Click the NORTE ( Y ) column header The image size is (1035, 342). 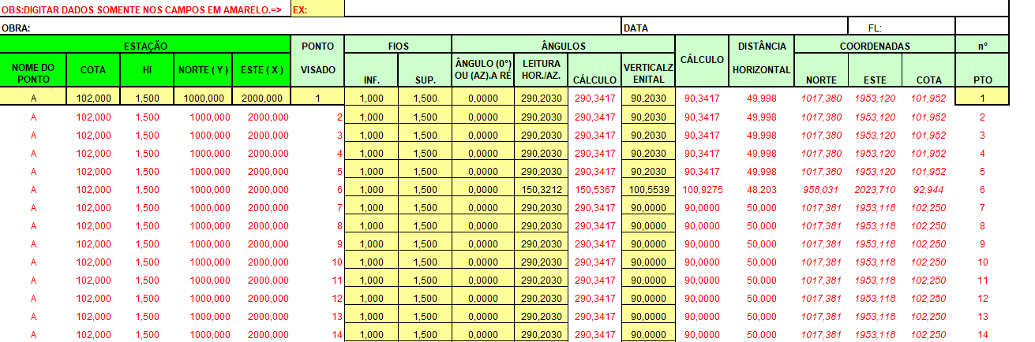[x=203, y=70]
